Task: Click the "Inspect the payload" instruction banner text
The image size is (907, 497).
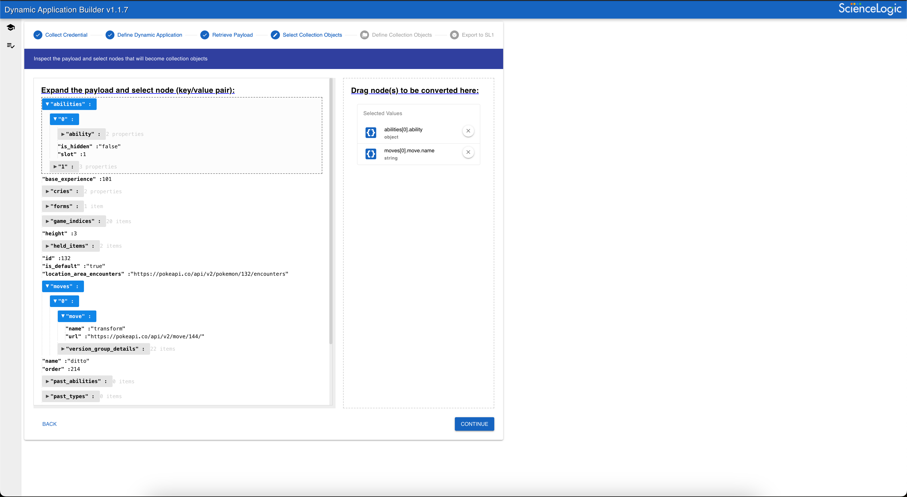Action: [x=120, y=59]
